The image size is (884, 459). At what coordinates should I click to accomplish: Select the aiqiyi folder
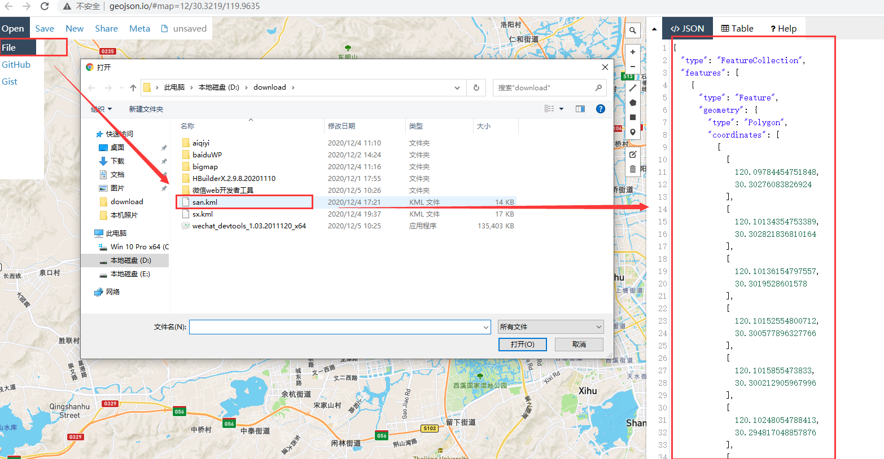pos(201,143)
